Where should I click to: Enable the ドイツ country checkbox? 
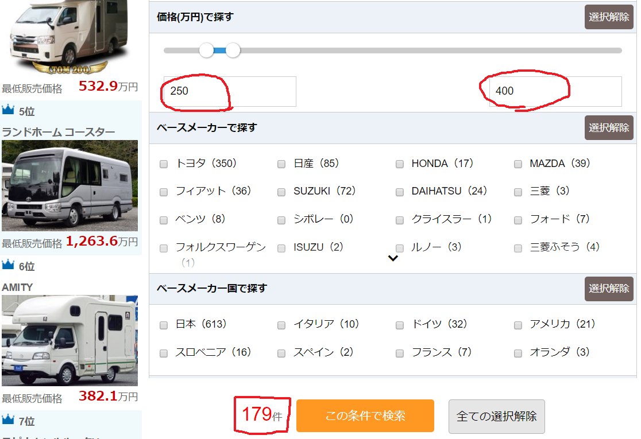pos(399,324)
